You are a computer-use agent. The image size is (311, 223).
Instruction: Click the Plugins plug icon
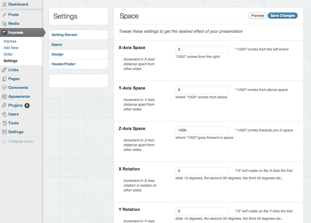pyautogui.click(x=4, y=105)
